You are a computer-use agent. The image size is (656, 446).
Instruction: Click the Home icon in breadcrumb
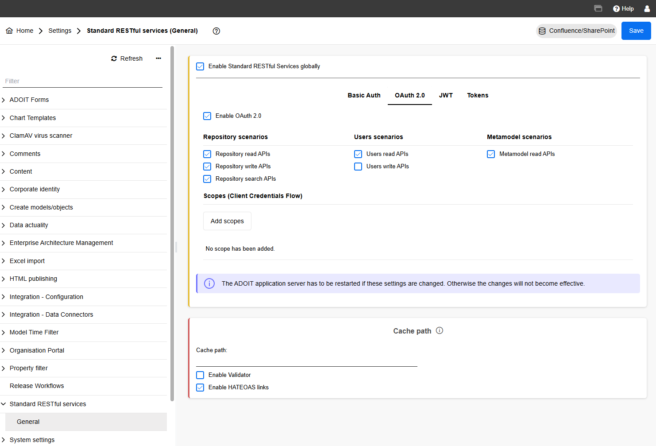9,31
